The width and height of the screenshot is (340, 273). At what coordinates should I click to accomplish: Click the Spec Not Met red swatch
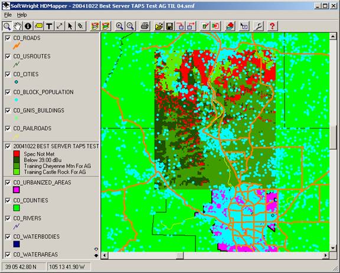[x=17, y=154]
